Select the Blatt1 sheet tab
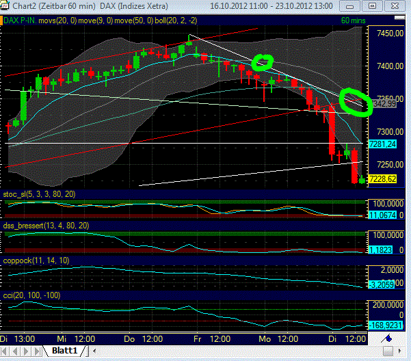Screen dimensions: 411x361 point(64,351)
